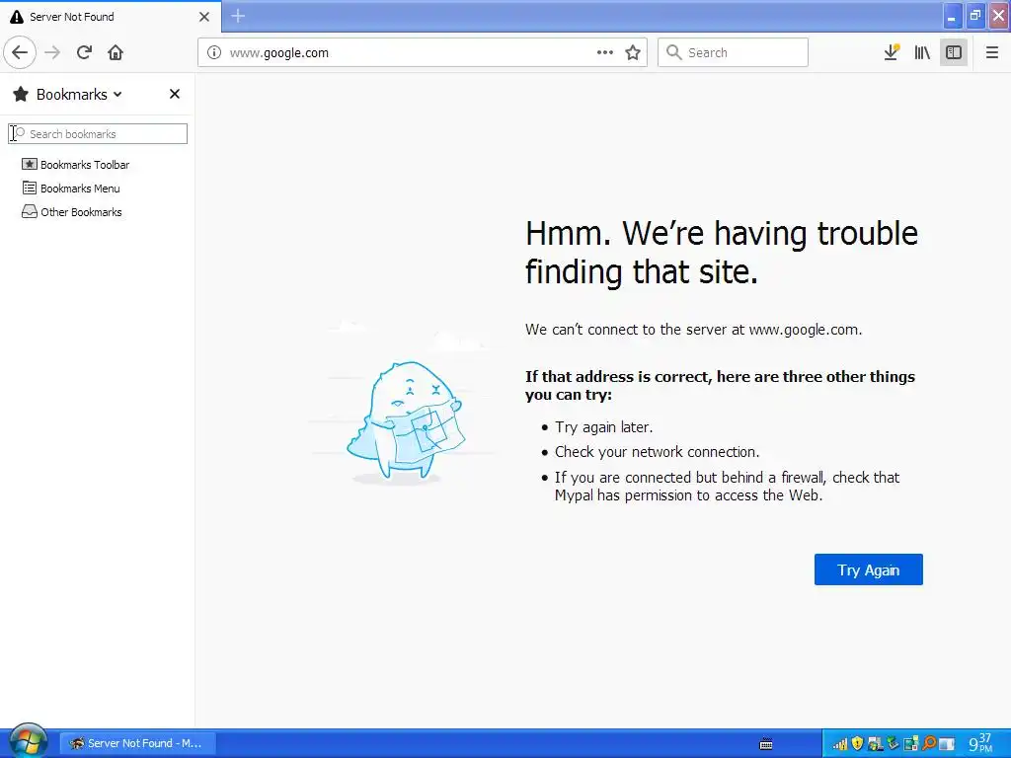Click 'Check your network connection.' text
This screenshot has width=1011, height=758.
[657, 452]
